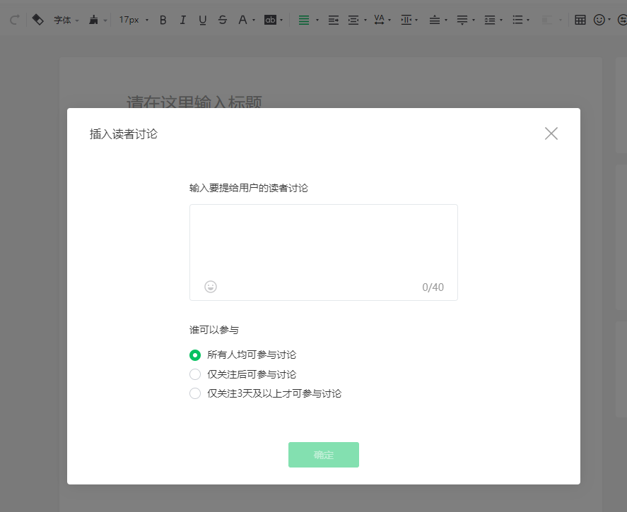Click the line height icon

point(489,20)
